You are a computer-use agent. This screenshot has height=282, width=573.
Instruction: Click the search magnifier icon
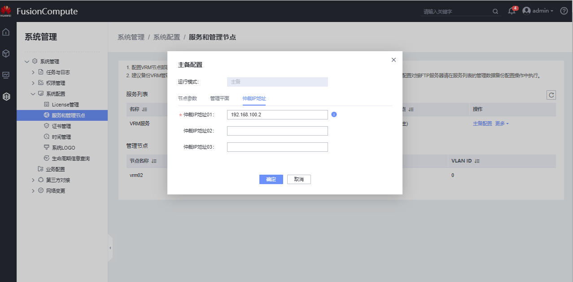tap(495, 11)
